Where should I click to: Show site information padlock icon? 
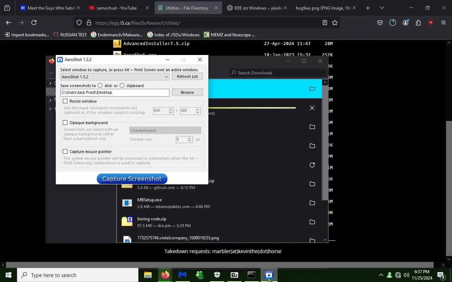[x=89, y=23]
